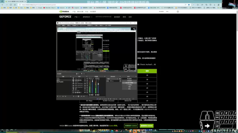Pop out the Scenes dock panel
The image size is (238, 133).
pyautogui.click(x=71, y=77)
